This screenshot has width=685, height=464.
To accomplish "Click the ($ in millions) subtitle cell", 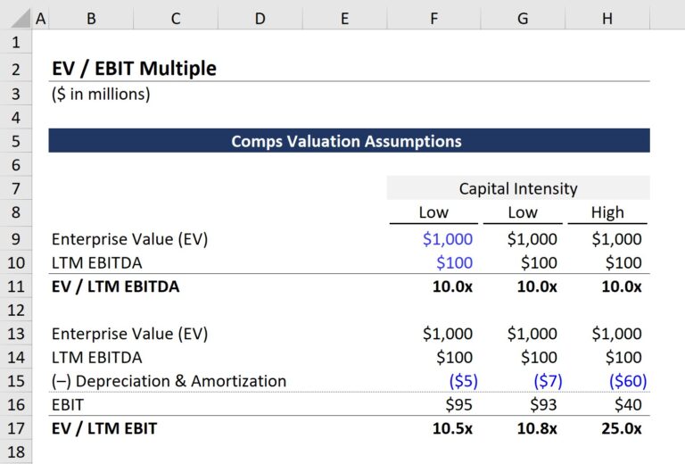I will [x=101, y=94].
